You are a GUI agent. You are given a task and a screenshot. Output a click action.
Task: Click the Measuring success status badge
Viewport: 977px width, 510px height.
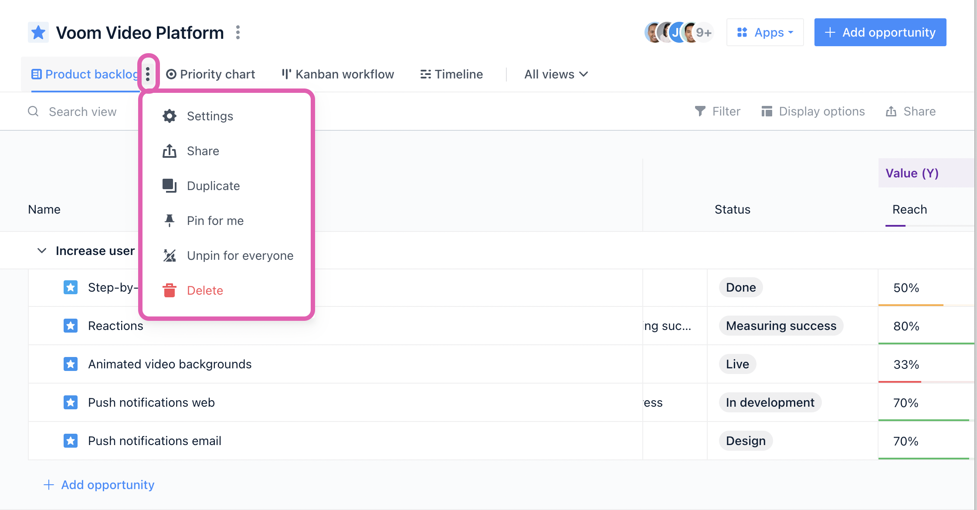(781, 326)
